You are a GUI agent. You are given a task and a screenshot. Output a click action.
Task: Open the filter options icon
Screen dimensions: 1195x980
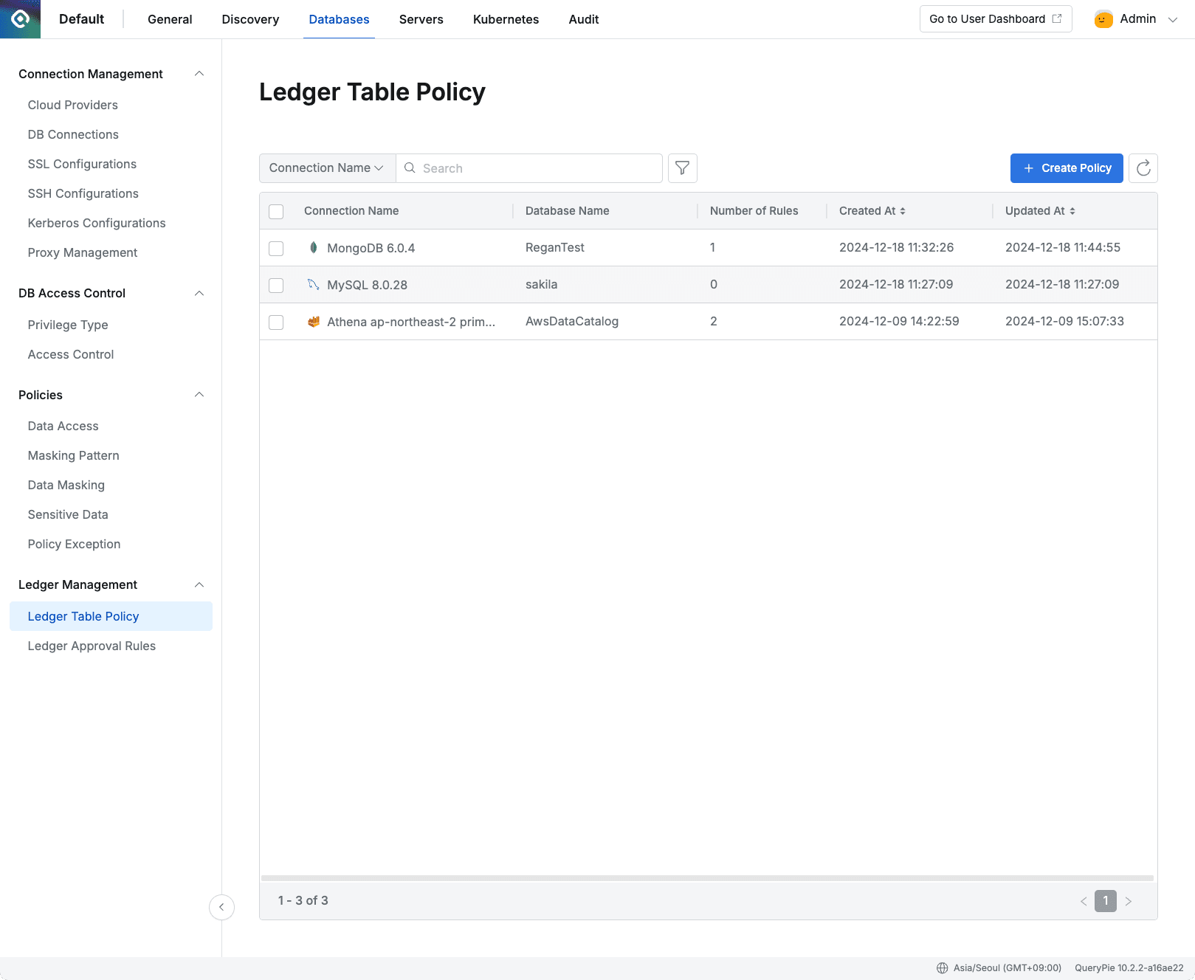pyautogui.click(x=682, y=168)
